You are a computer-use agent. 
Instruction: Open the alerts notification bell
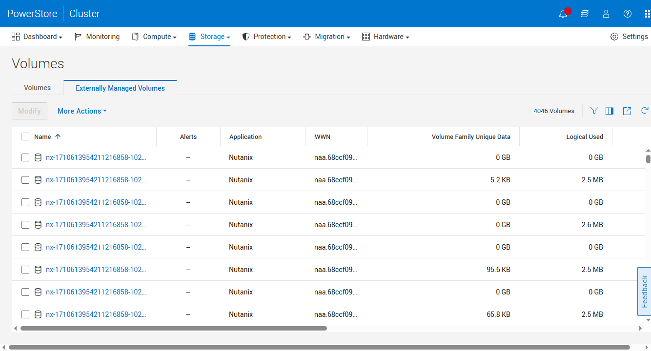tap(564, 14)
